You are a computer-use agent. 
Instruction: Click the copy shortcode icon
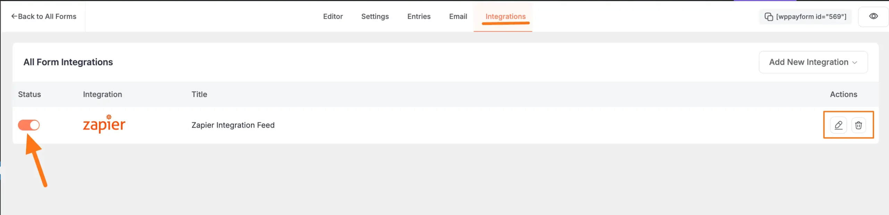768,17
